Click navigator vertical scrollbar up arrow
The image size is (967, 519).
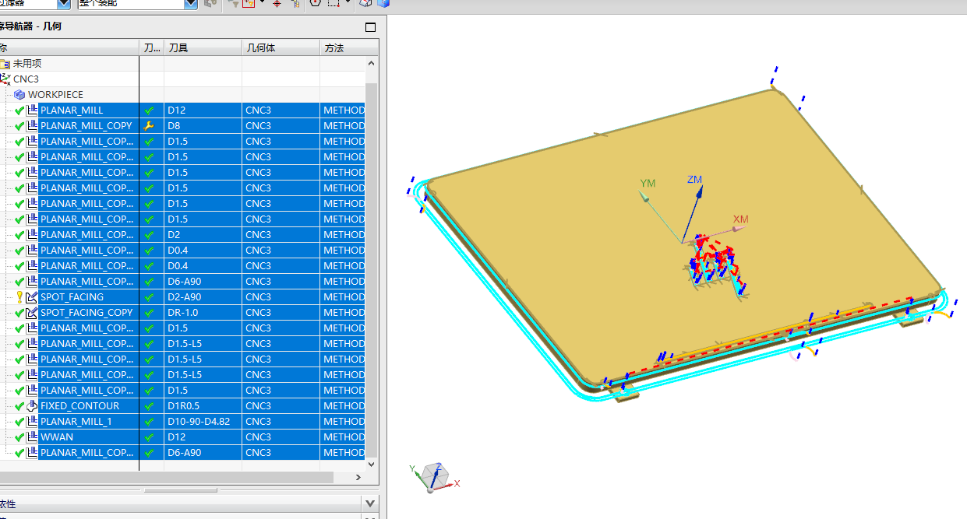tap(372, 64)
